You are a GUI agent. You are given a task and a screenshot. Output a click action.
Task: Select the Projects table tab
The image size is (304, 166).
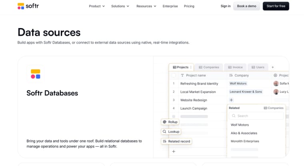pos(181,67)
